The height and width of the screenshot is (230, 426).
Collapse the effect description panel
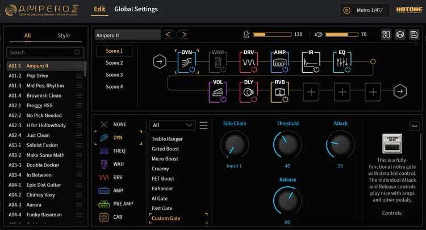(414, 126)
